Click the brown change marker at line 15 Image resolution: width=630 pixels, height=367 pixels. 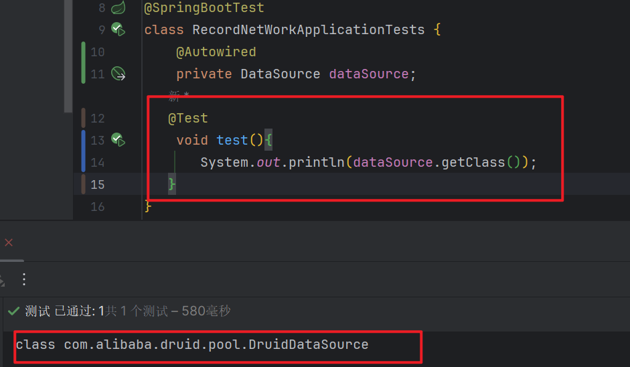click(x=83, y=184)
